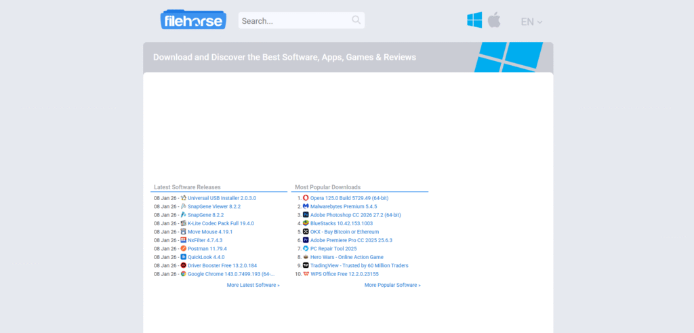This screenshot has height=333, width=694.
Task: Click More Popular Software link
Action: coord(392,285)
